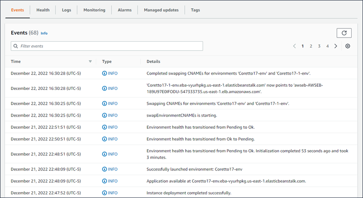Click INFO icon for Completed swapping CNAMEs event
363x198 pixels.
[x=105, y=73]
